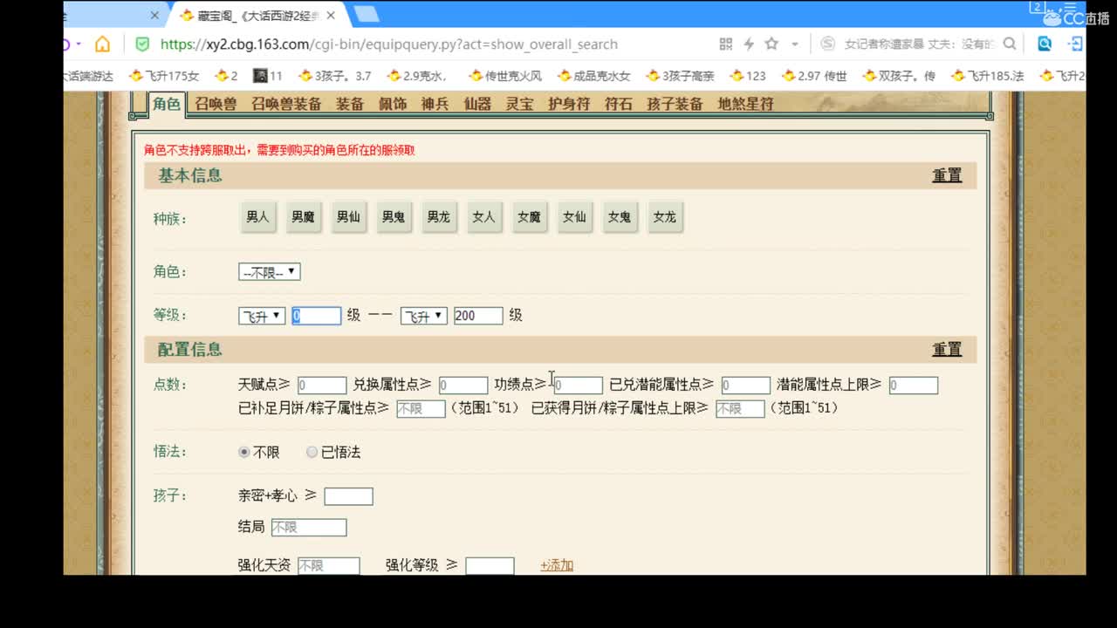Screen dimensions: 1117x628
Task: Click the green security shield icon
Action: tap(141, 44)
